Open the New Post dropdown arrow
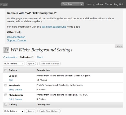 81,4
